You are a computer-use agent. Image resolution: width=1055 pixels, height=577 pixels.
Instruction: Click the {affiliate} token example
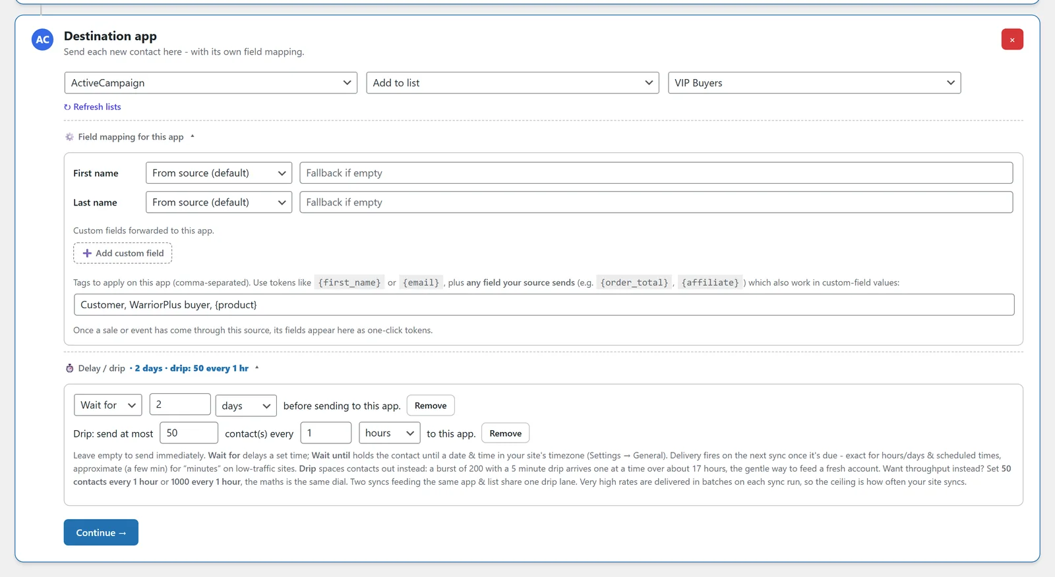pyautogui.click(x=710, y=283)
